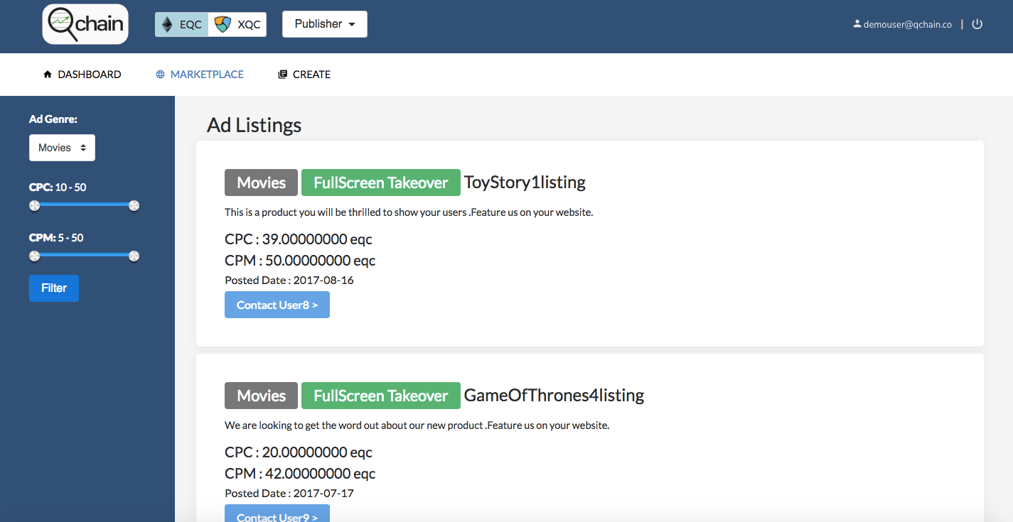
Task: Click the Dashboard home icon
Action: click(48, 74)
